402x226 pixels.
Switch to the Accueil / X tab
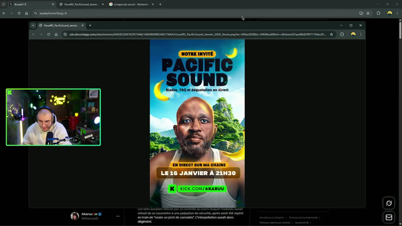point(31,4)
